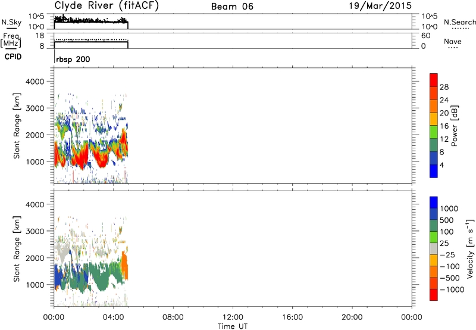
Task: Click the noise sky trace in top panel
Action: coord(91,20)
